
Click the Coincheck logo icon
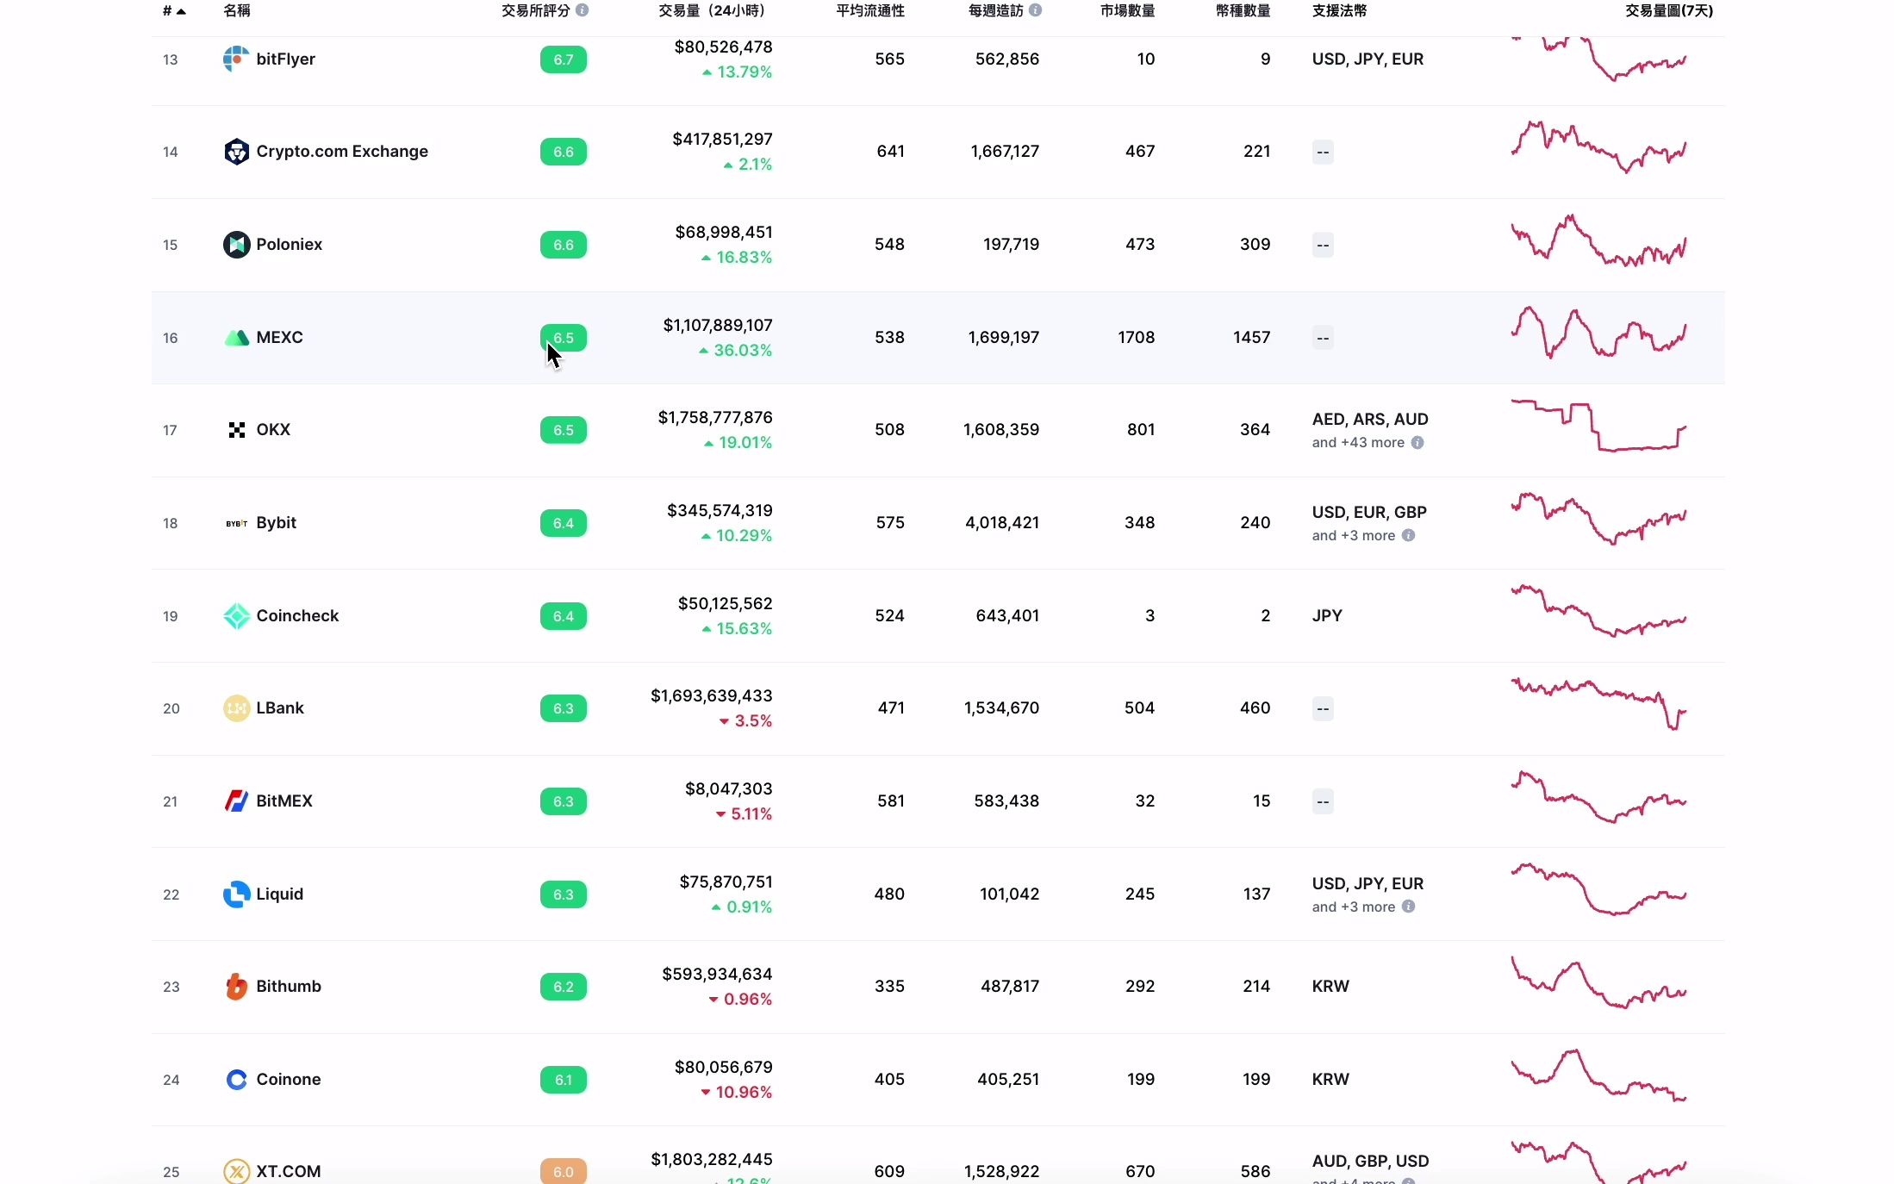[236, 616]
